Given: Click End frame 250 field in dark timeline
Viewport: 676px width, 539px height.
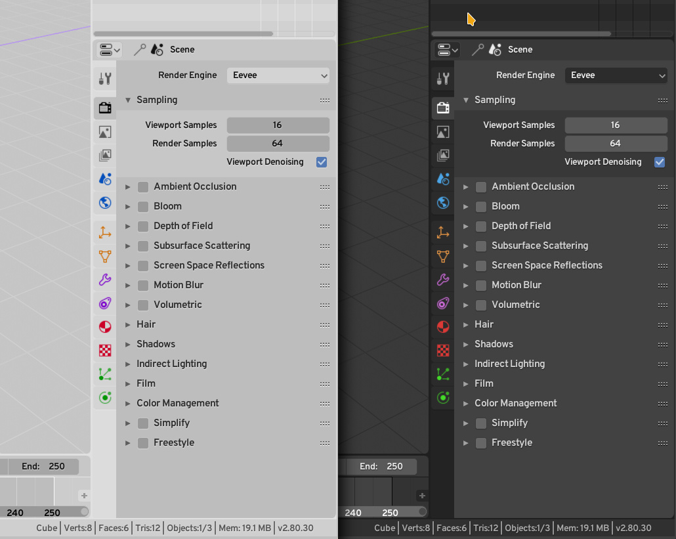Looking at the screenshot, I should coord(381,467).
